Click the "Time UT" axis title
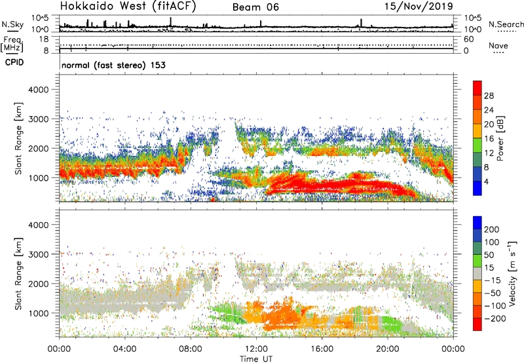524x363 pixels. [256, 358]
